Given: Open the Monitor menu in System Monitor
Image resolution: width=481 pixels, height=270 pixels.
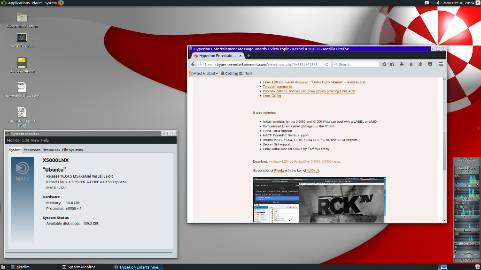Looking at the screenshot, I should pos(14,140).
